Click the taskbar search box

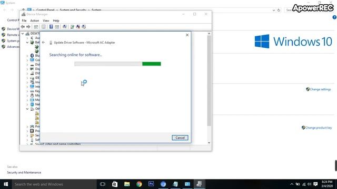54,184
